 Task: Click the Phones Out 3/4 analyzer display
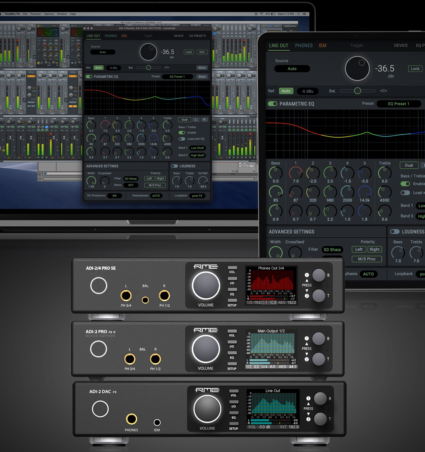(271, 285)
